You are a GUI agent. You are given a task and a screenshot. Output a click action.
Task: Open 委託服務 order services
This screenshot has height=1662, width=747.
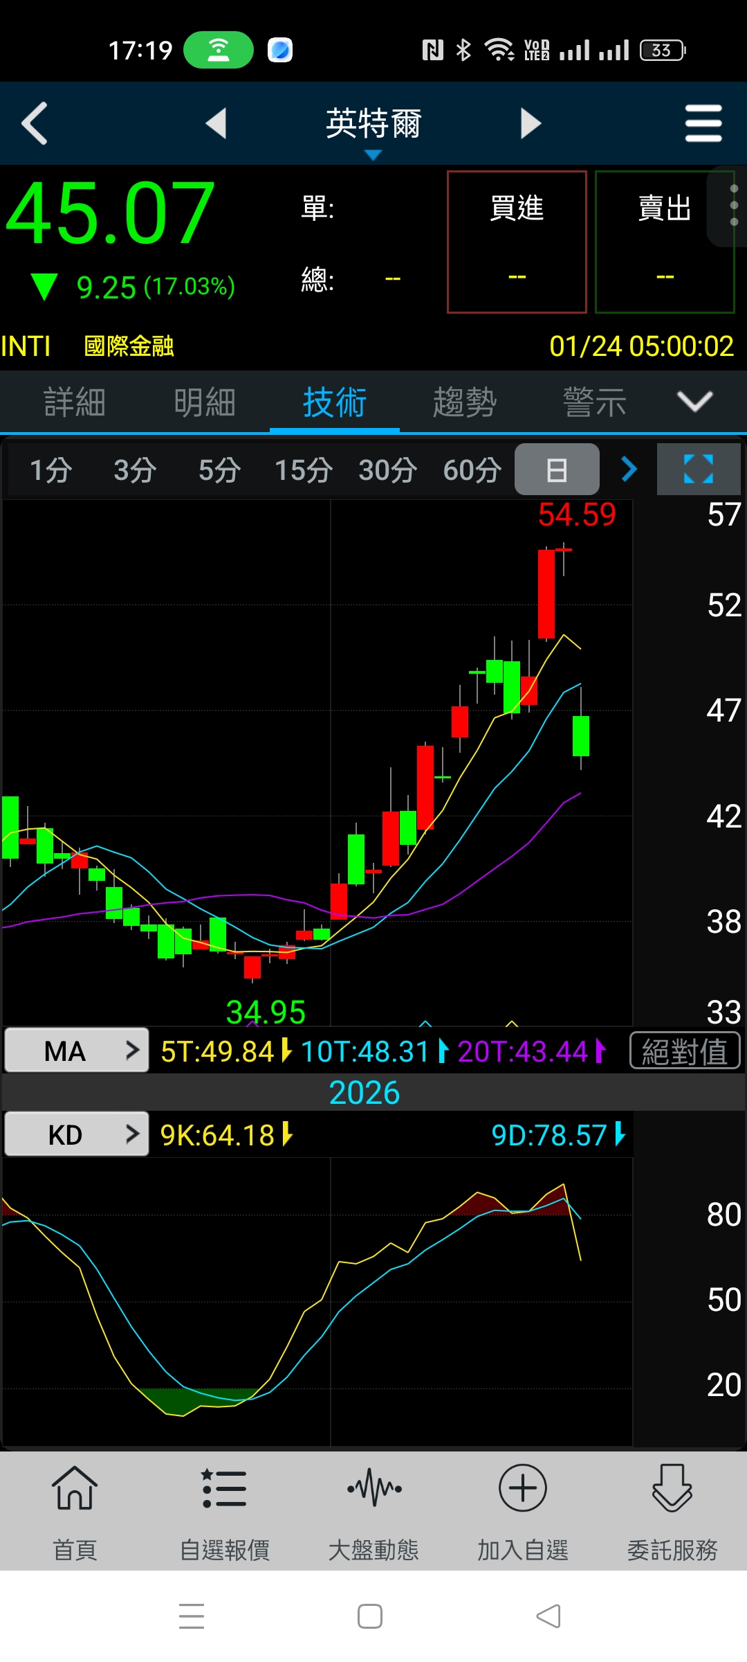(x=672, y=1511)
